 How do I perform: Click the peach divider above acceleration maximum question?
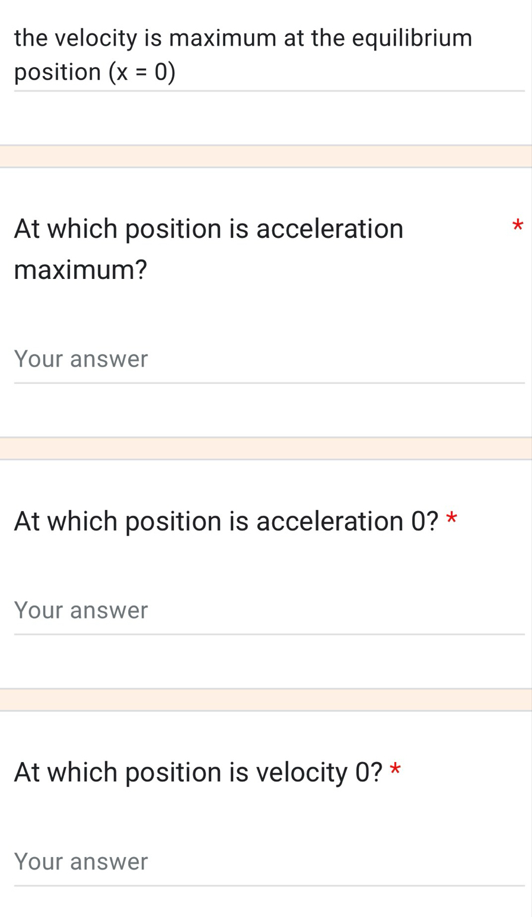pyautogui.click(x=266, y=157)
